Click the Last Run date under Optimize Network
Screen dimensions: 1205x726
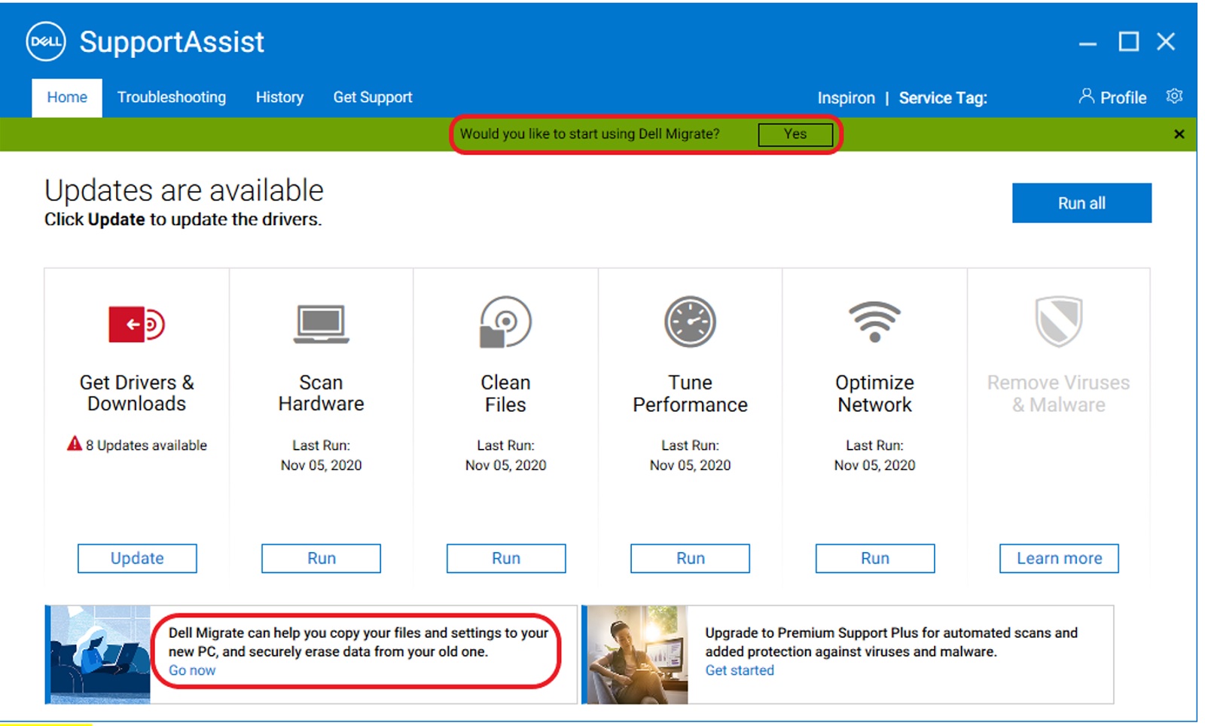pyautogui.click(x=875, y=465)
